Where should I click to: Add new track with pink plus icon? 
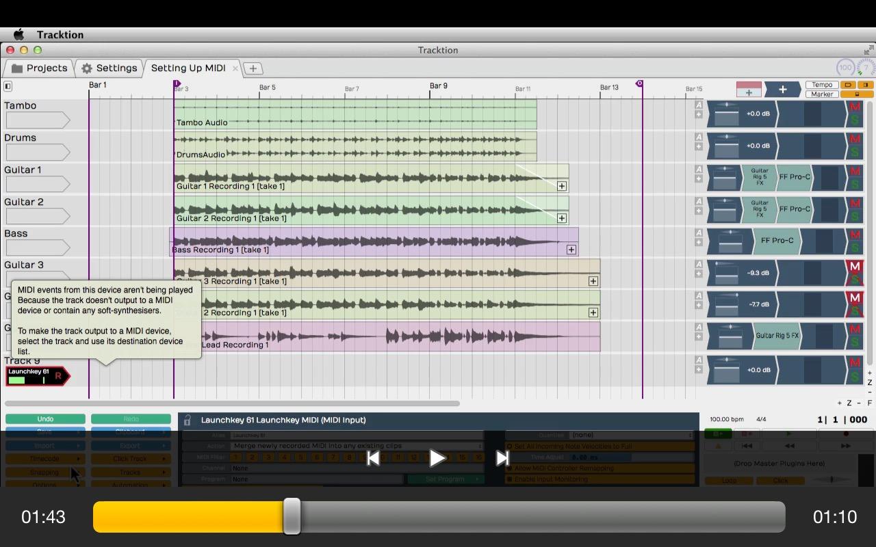(x=749, y=90)
